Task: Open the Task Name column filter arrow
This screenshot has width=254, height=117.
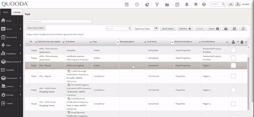Action: point(91,42)
